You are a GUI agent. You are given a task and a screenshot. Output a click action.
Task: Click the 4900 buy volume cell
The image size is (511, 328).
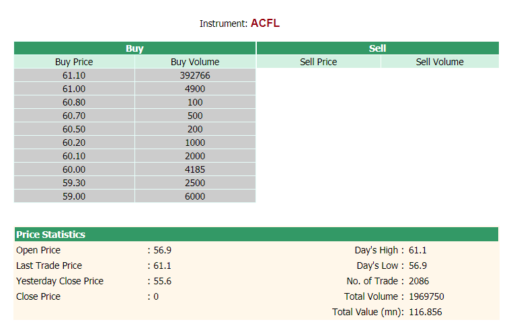(x=195, y=89)
